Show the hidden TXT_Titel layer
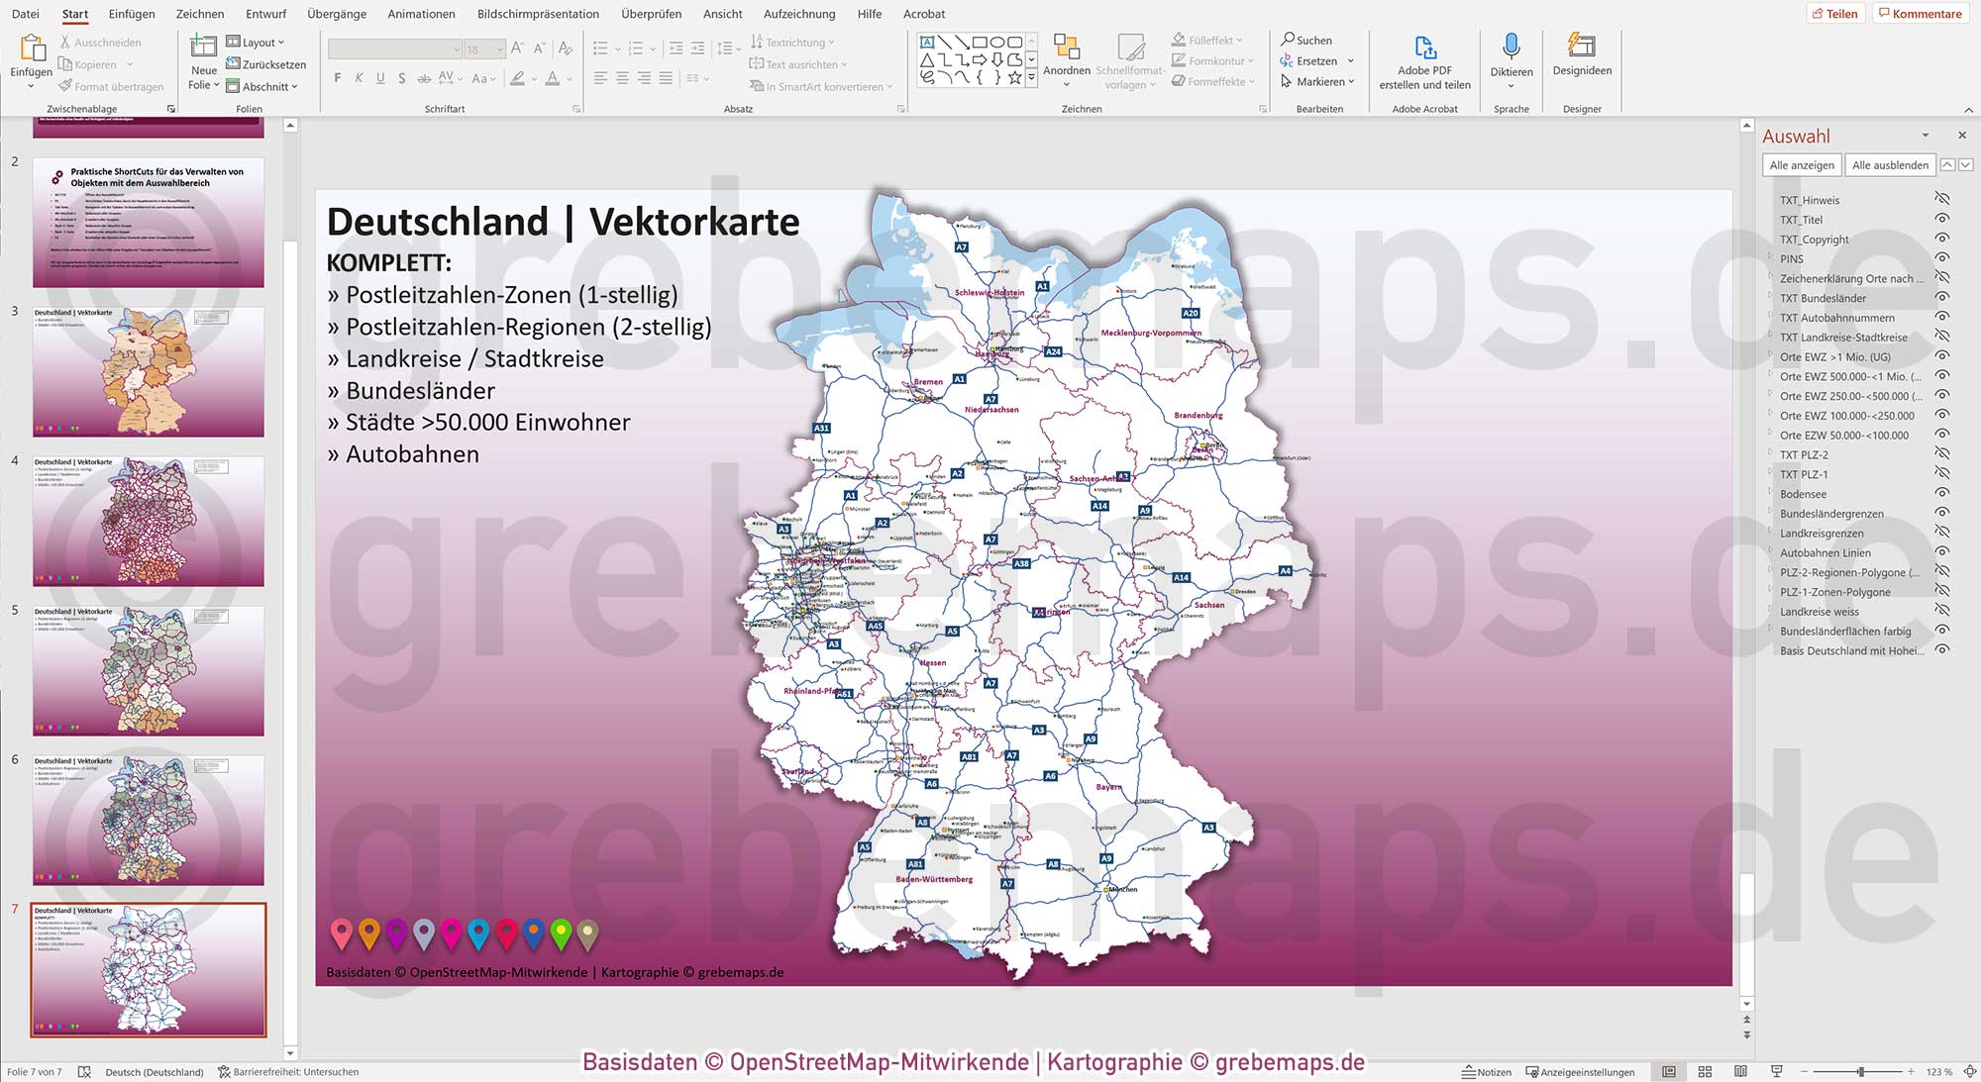Viewport: 1981px width, 1082px height. click(x=1944, y=219)
